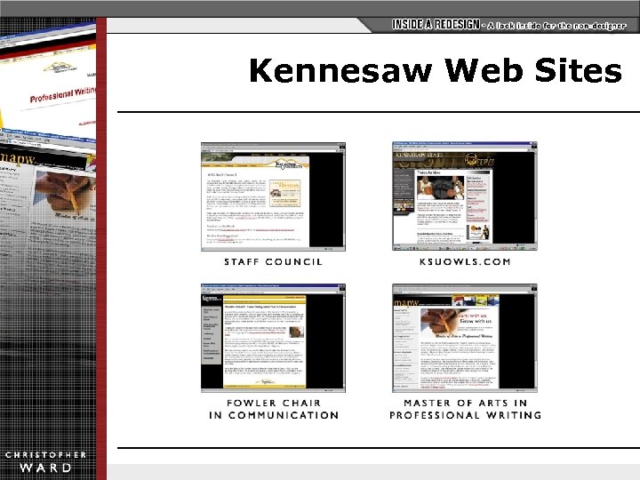The image size is (640, 480).
Task: Click 'Professional Writing' text in sidebar collage
Action: (63, 94)
